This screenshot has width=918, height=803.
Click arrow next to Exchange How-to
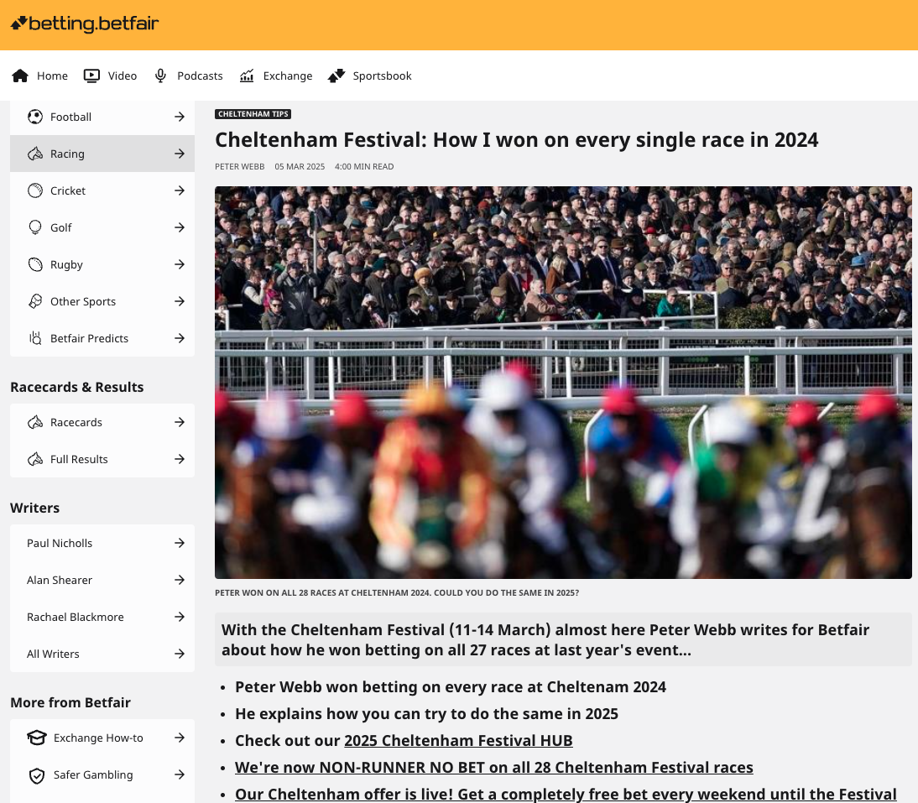click(180, 738)
